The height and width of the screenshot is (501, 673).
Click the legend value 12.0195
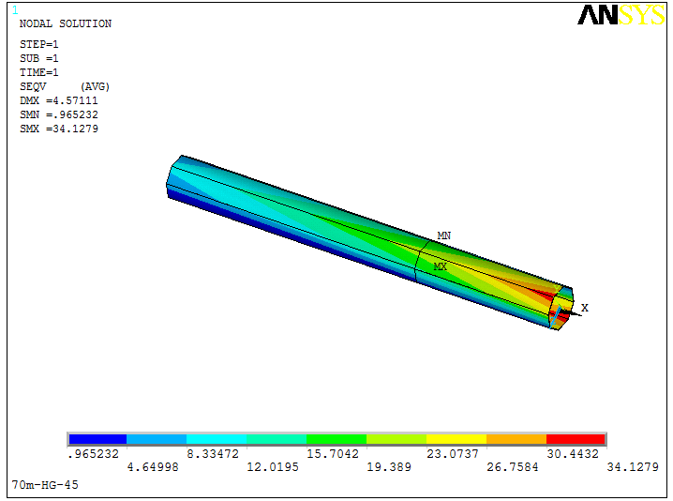coord(273,467)
